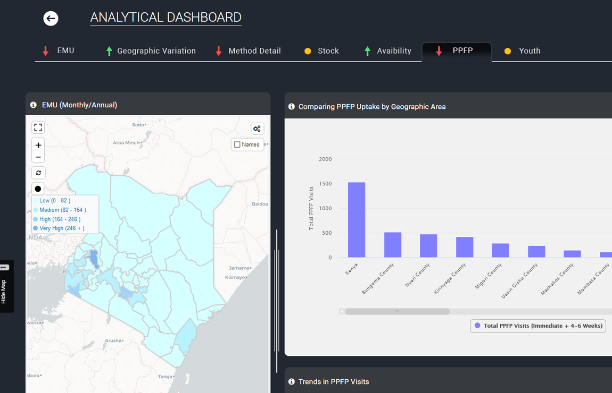Open map fullscreen view
The image size is (612, 393).
click(38, 127)
